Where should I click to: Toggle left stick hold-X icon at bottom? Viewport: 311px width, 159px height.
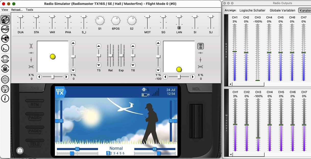tap(31, 67)
